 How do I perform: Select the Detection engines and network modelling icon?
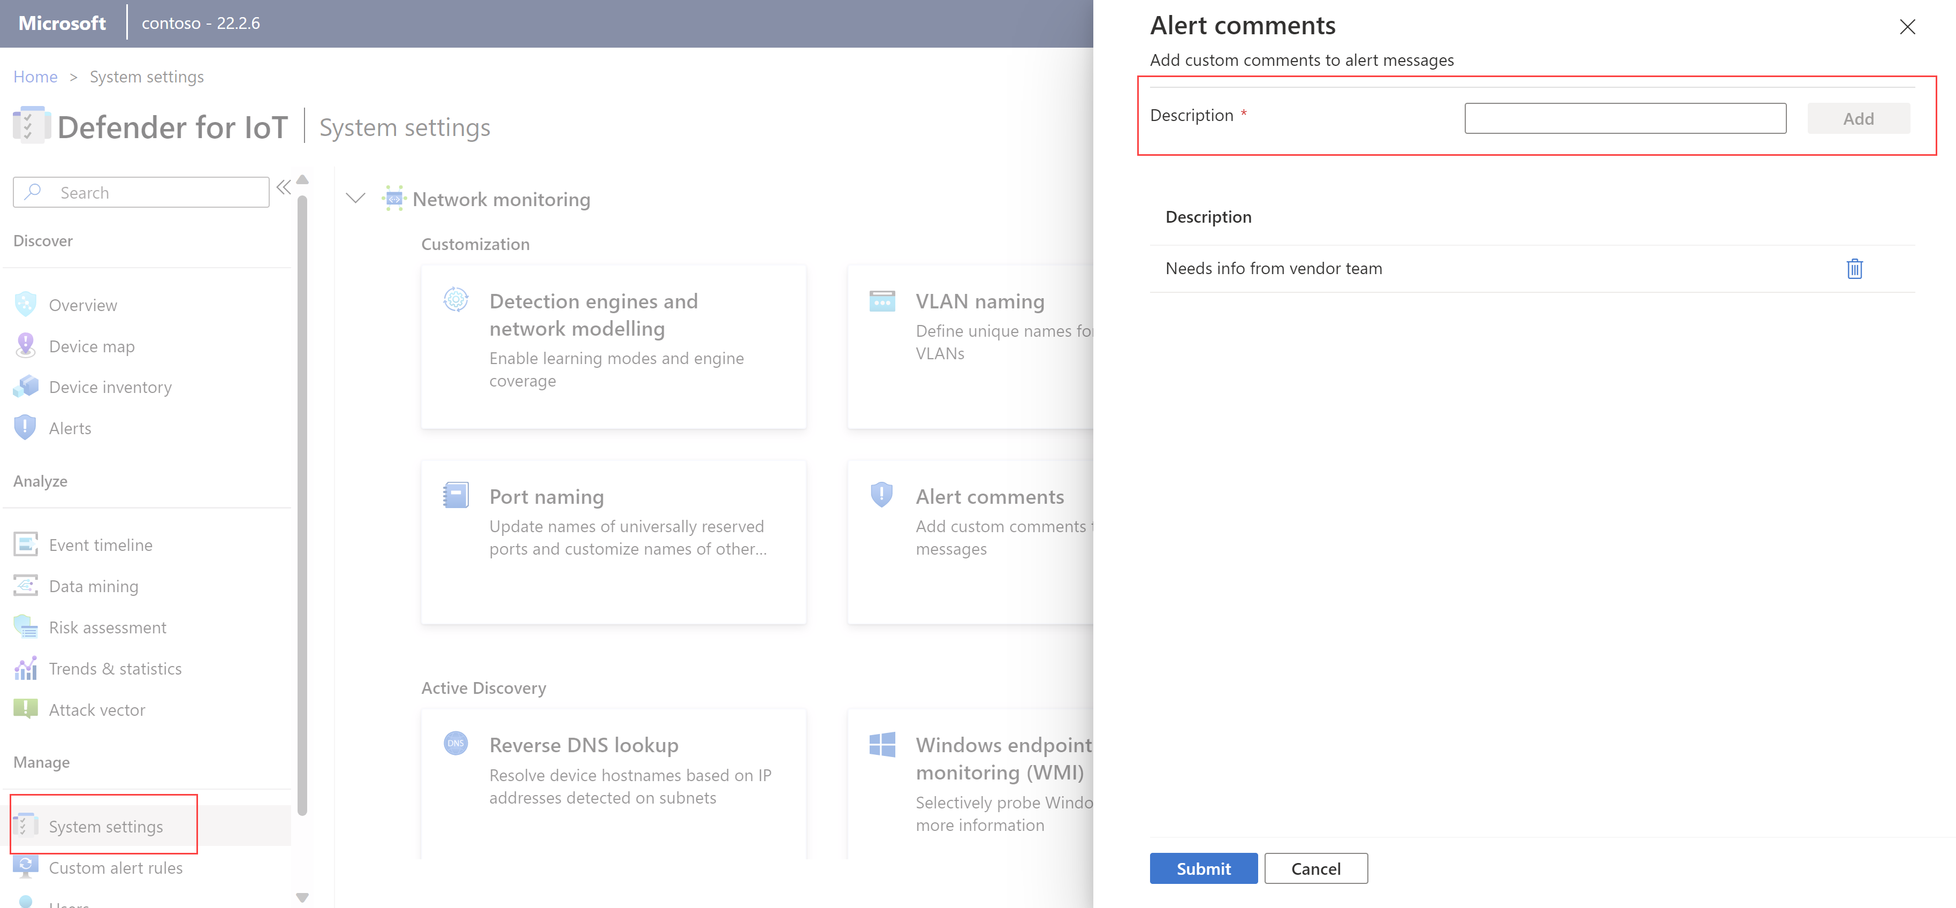tap(455, 299)
